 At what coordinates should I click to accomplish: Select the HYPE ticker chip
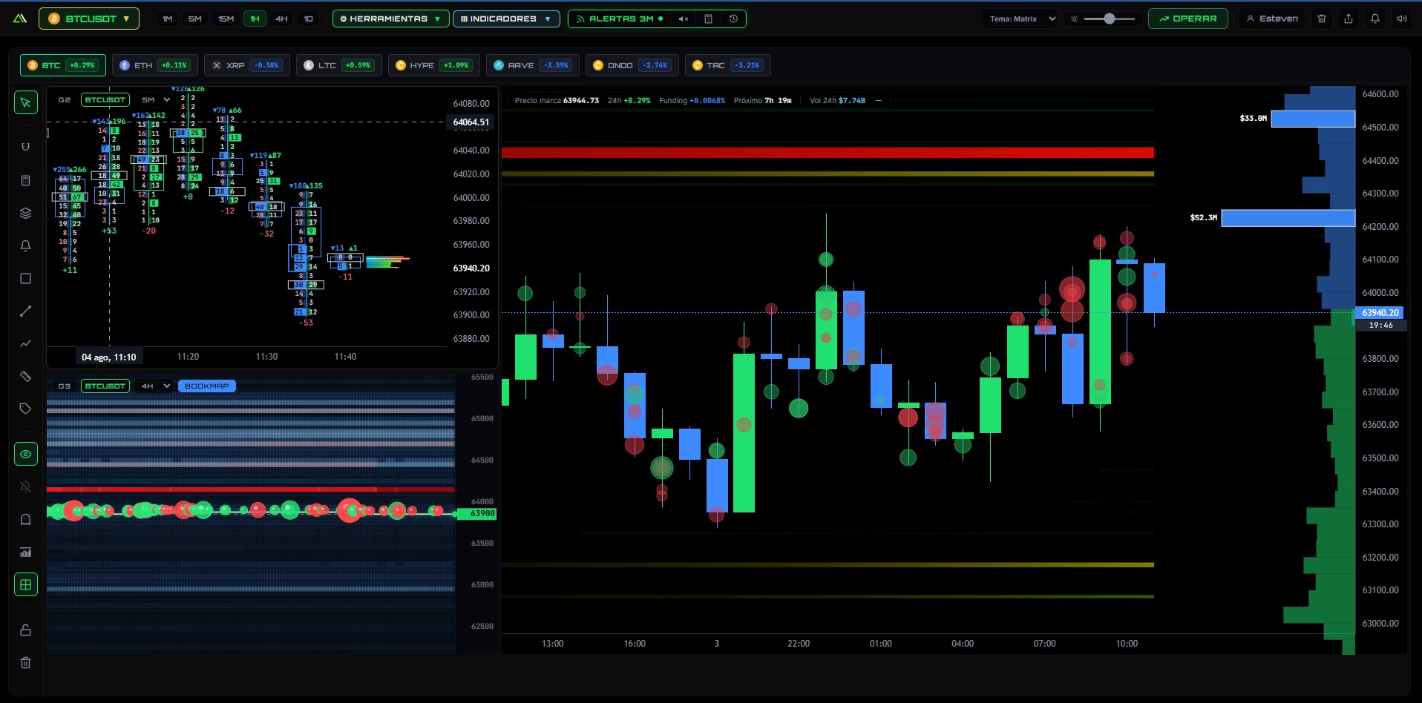tap(434, 65)
